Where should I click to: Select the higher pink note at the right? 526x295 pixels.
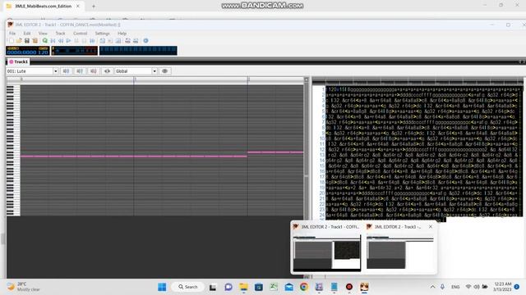[275, 152]
